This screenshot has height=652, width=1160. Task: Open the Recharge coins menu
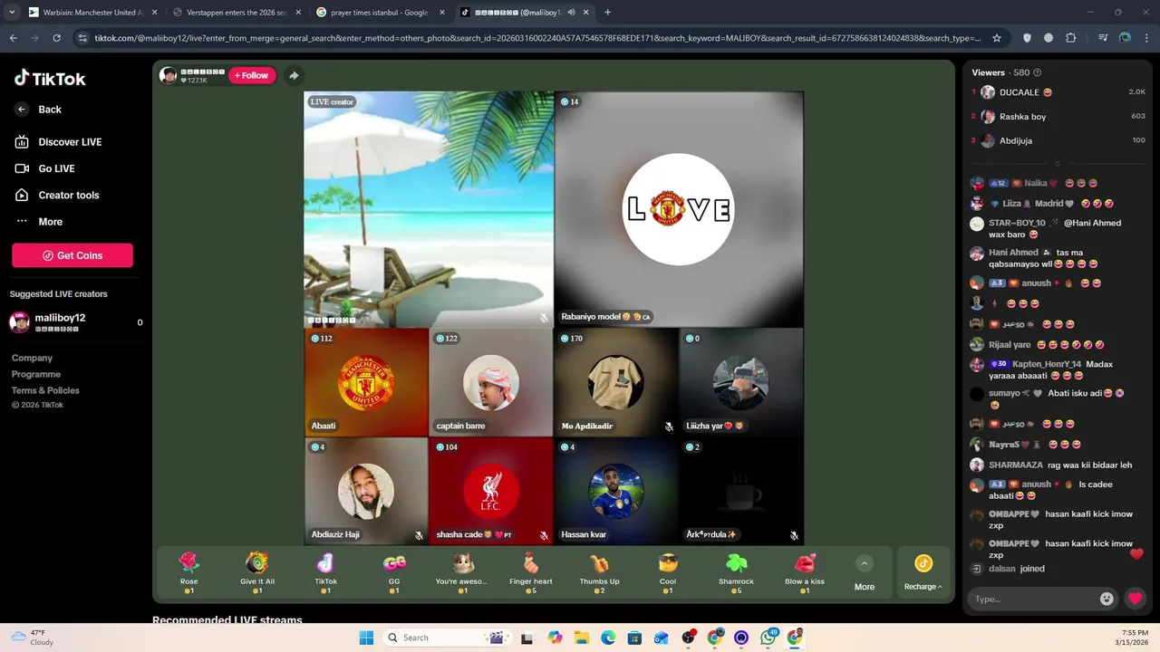point(923,573)
